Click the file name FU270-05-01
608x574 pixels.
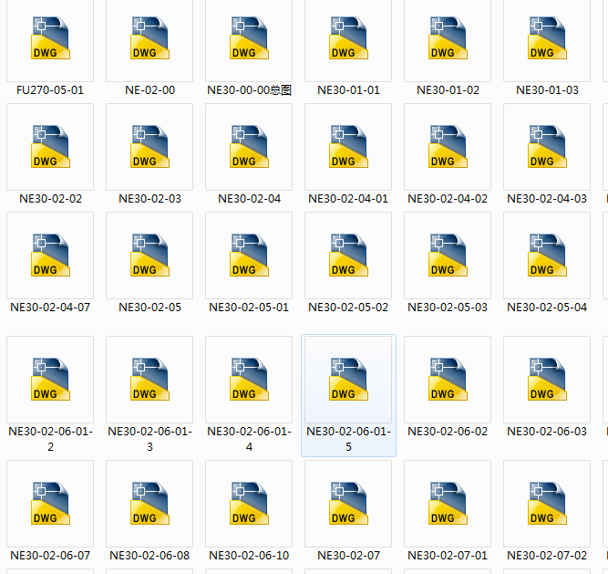click(50, 90)
